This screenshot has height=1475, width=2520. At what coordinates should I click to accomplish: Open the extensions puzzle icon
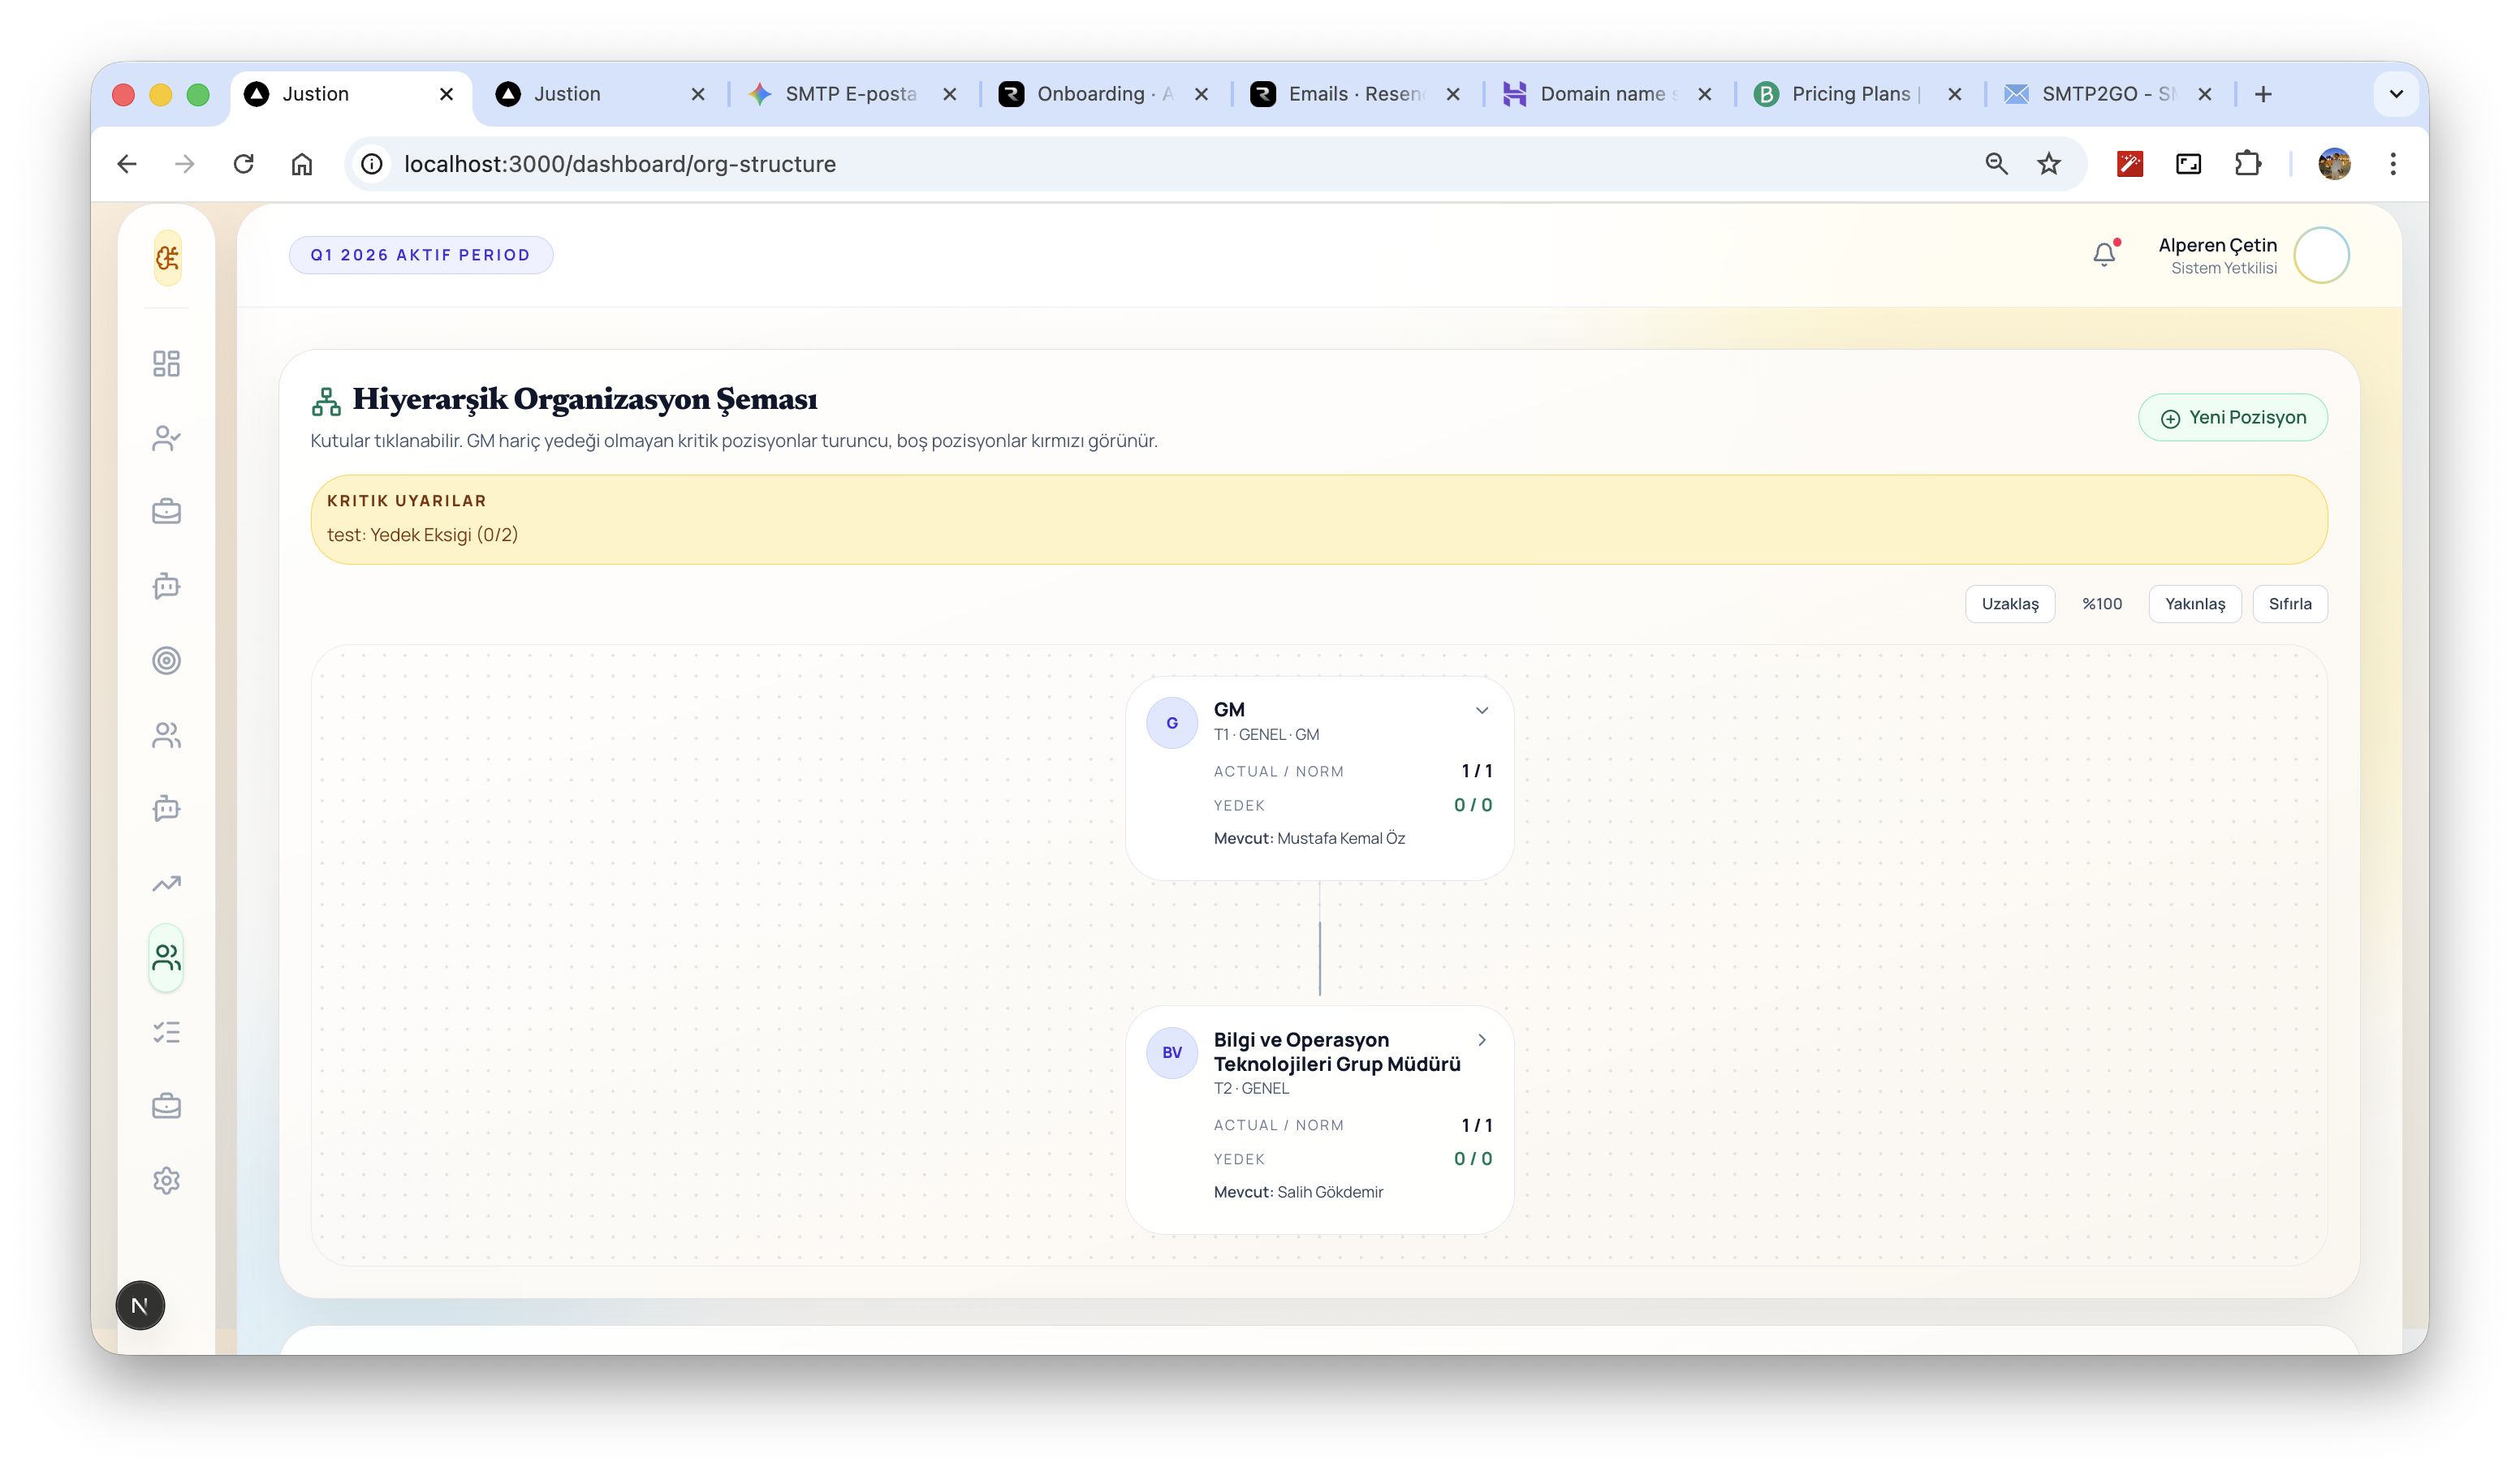click(2247, 164)
